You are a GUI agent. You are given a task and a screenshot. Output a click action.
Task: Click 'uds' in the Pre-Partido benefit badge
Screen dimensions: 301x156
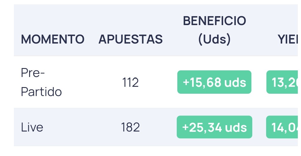click(235, 82)
